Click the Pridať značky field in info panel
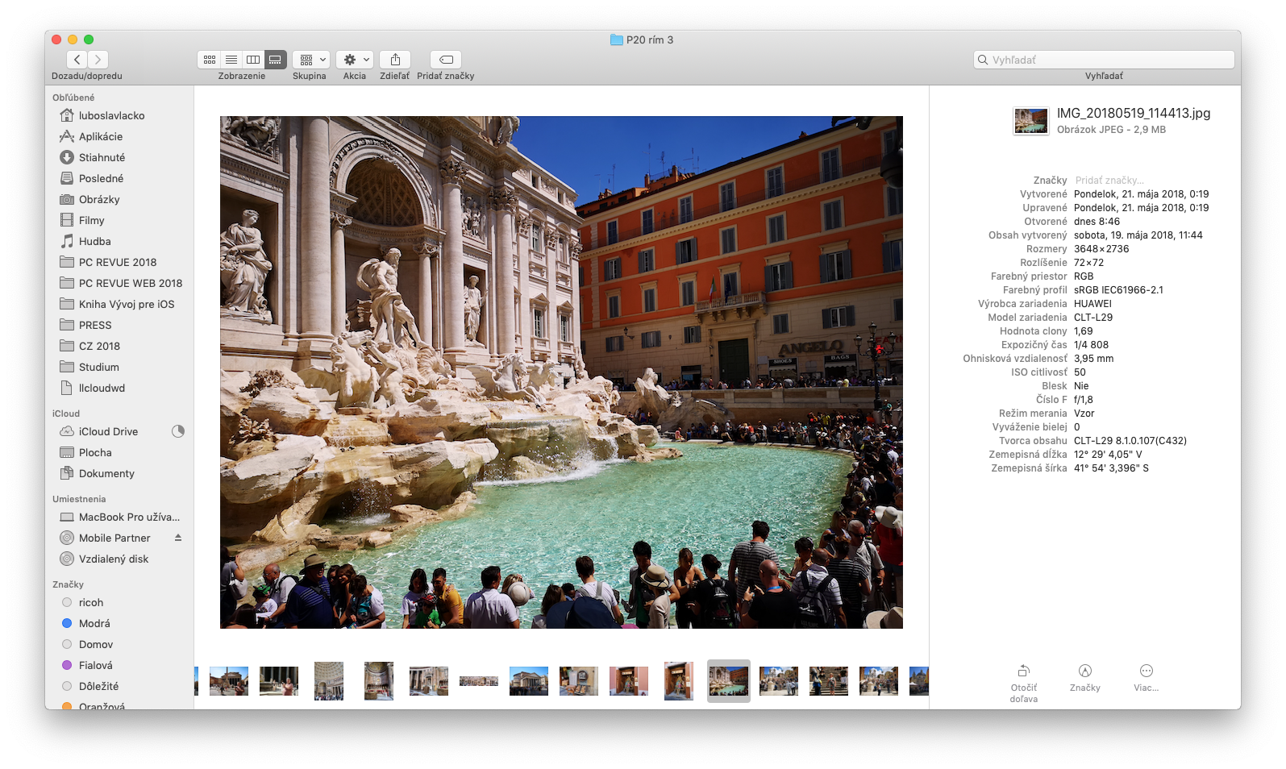1286x769 pixels. point(1109,181)
